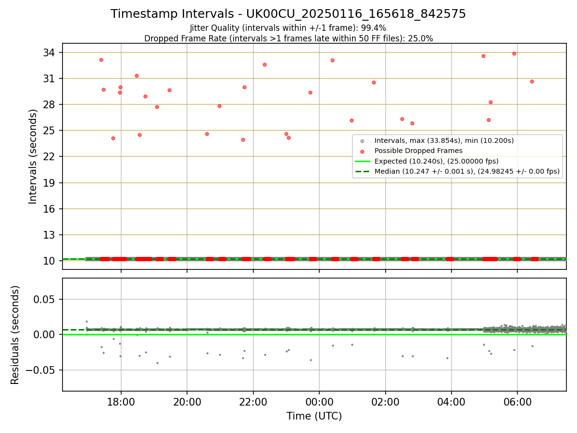Viewport: 577px width, 433px height.
Task: Click the x-axis tick label '06:00'
Action: [517, 401]
